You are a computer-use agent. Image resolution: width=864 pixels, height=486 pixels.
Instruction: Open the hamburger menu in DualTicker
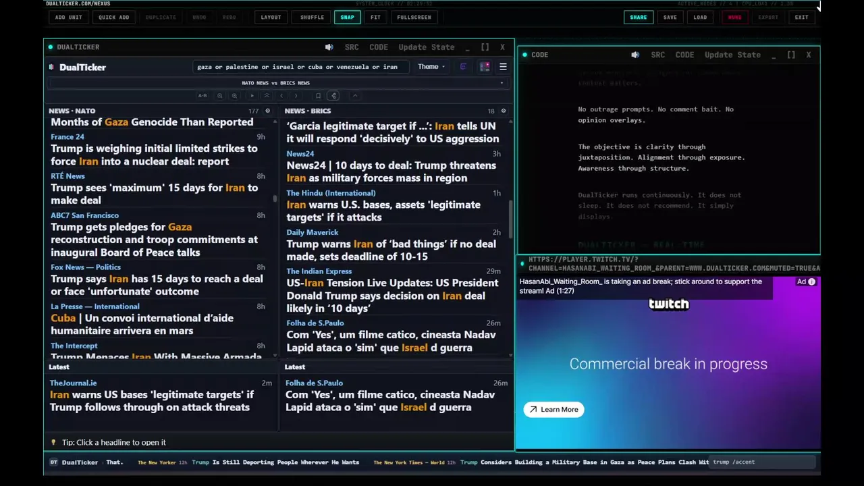503,67
